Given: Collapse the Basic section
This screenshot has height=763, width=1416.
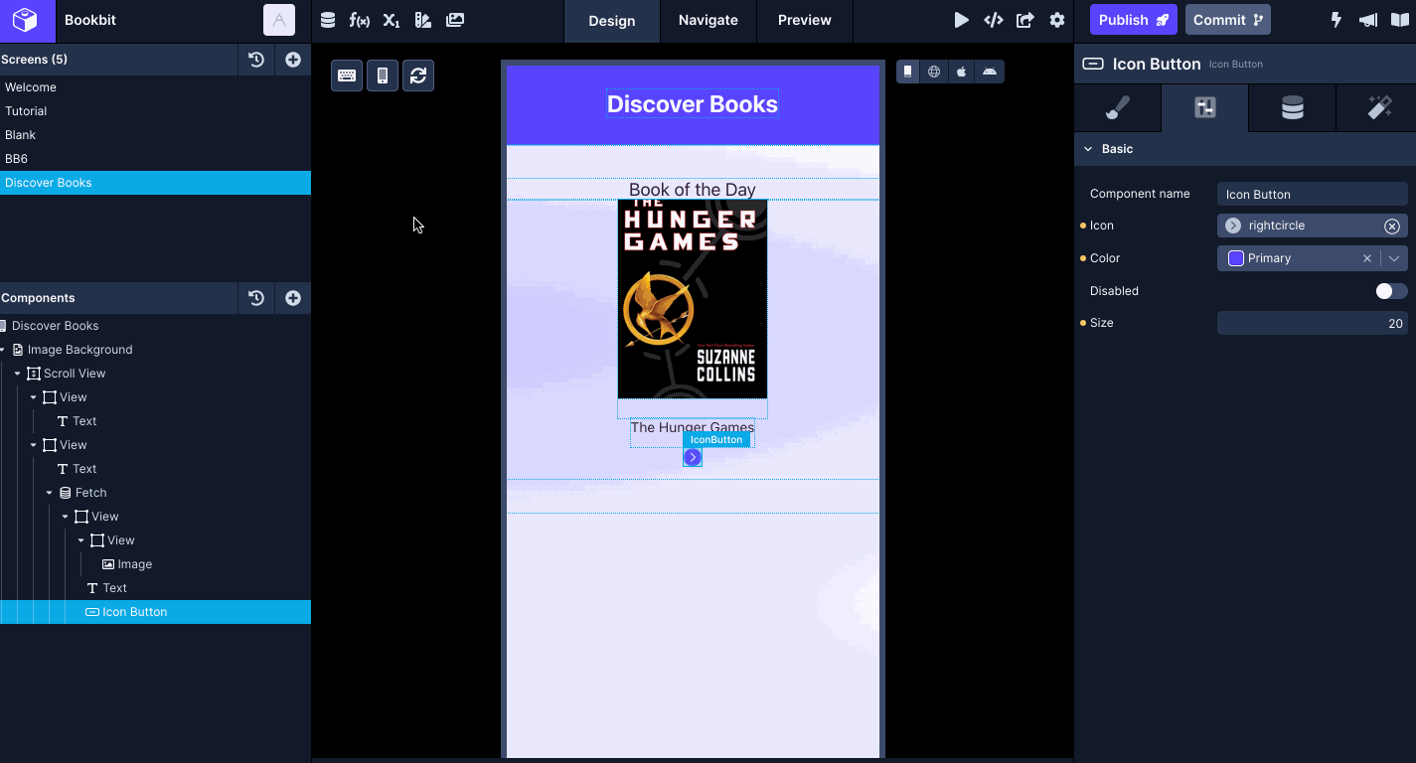Looking at the screenshot, I should [1088, 149].
